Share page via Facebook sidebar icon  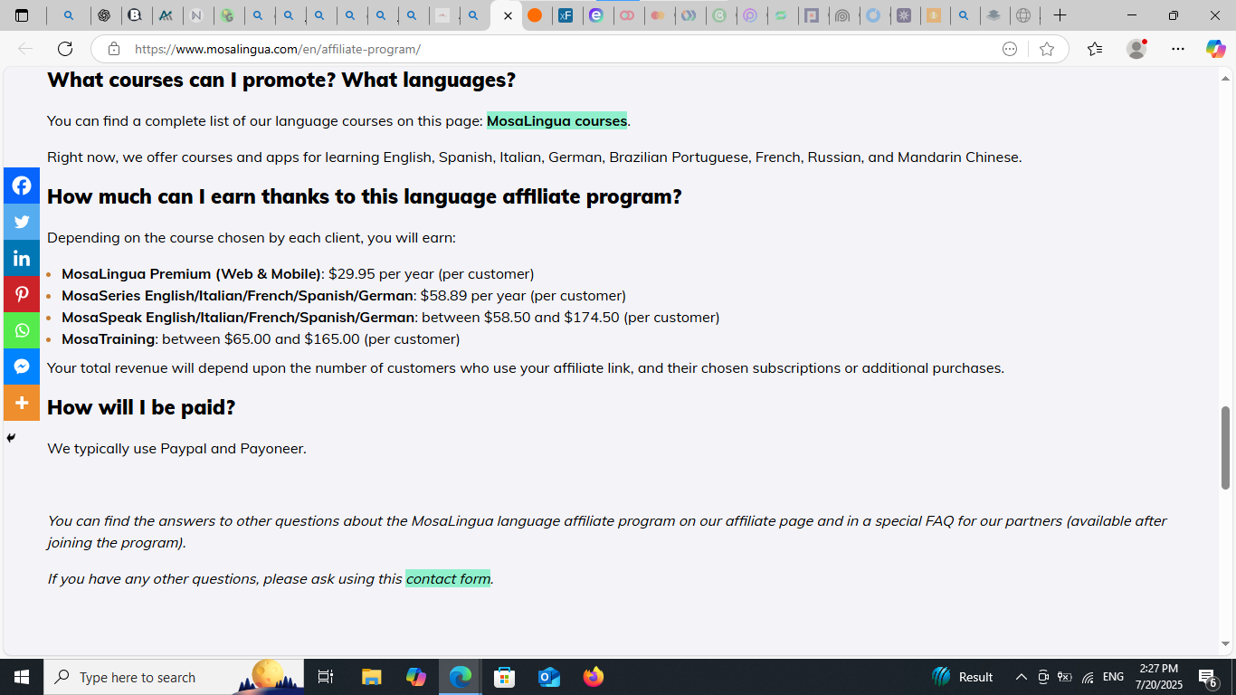pos(22,186)
